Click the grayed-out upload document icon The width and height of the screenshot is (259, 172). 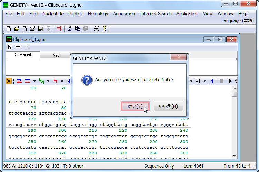pos(49,29)
